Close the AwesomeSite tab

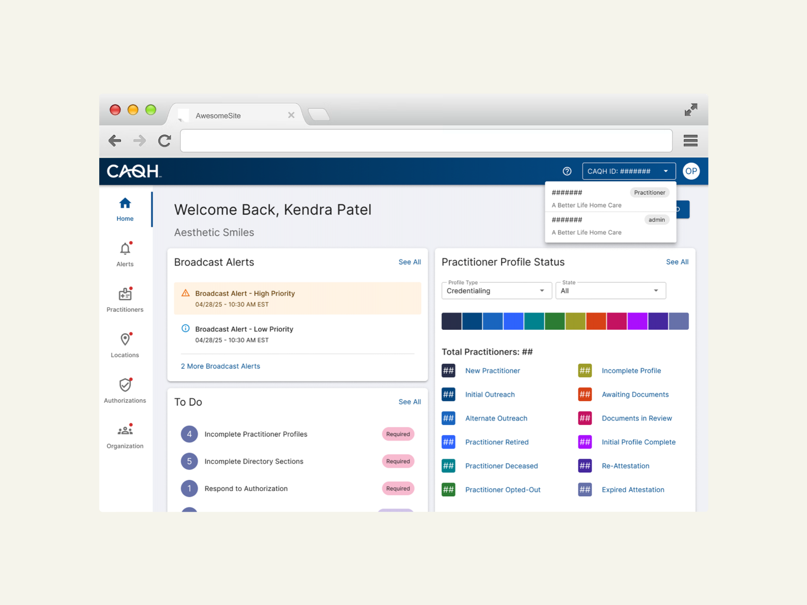291,115
